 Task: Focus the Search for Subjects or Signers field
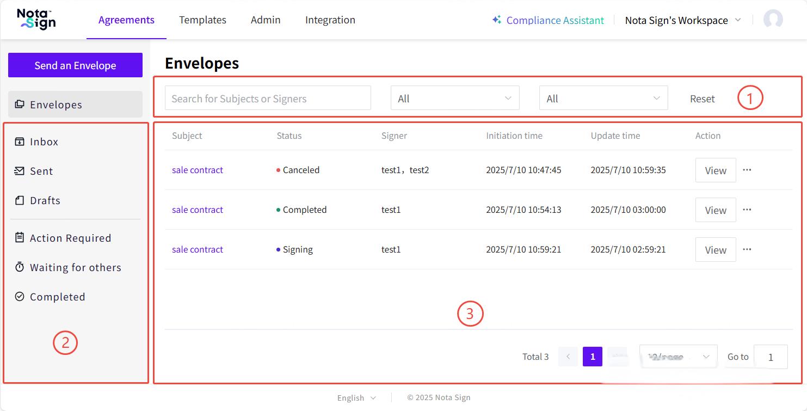tap(268, 99)
